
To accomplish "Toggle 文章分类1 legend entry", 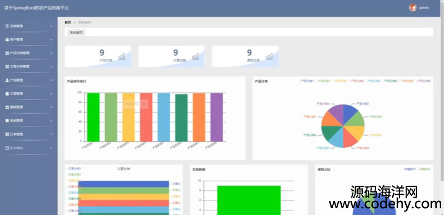I will [x=74, y=168].
